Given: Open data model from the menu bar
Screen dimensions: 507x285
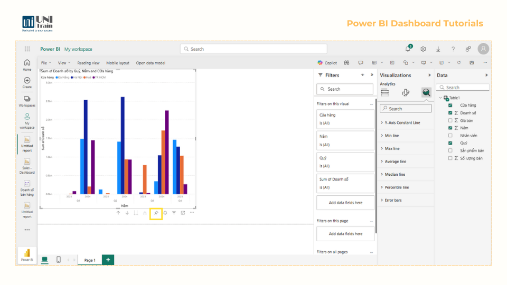Looking at the screenshot, I should [151, 63].
